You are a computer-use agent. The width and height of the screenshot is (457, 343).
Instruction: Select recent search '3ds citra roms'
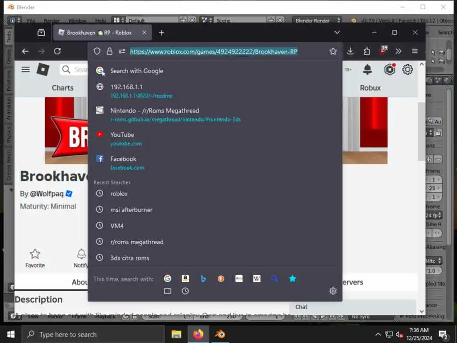tap(215, 258)
